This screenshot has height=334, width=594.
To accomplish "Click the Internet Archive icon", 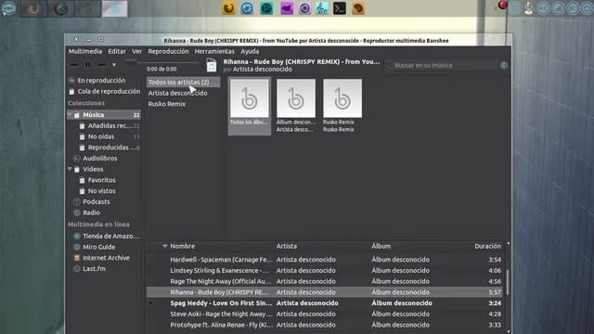I will 77,258.
